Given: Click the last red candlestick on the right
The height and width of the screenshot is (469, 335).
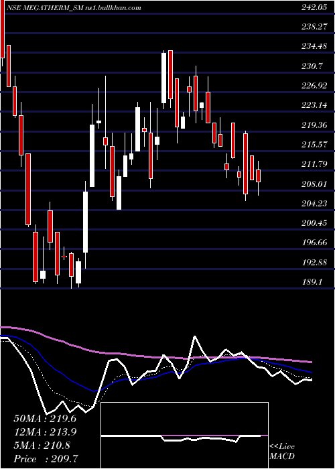Looking at the screenshot, I should coord(258,176).
